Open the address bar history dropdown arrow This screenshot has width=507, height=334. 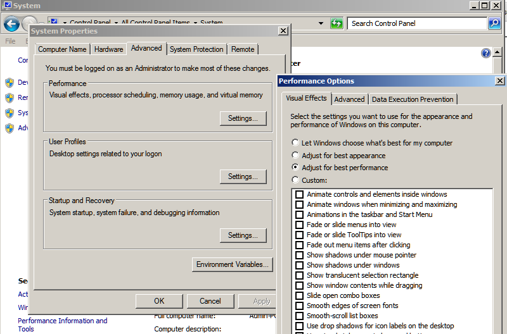pos(321,23)
